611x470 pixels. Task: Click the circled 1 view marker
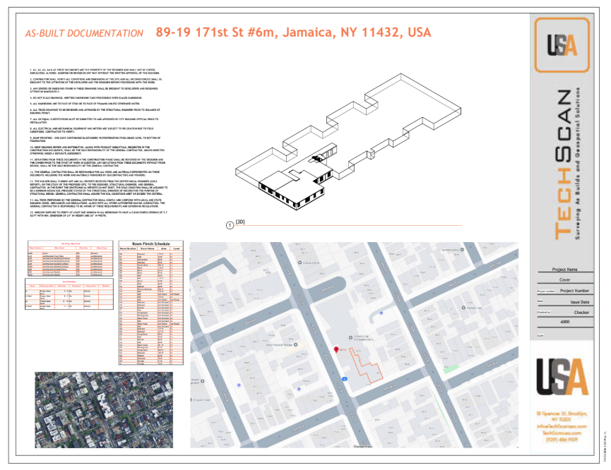(228, 224)
